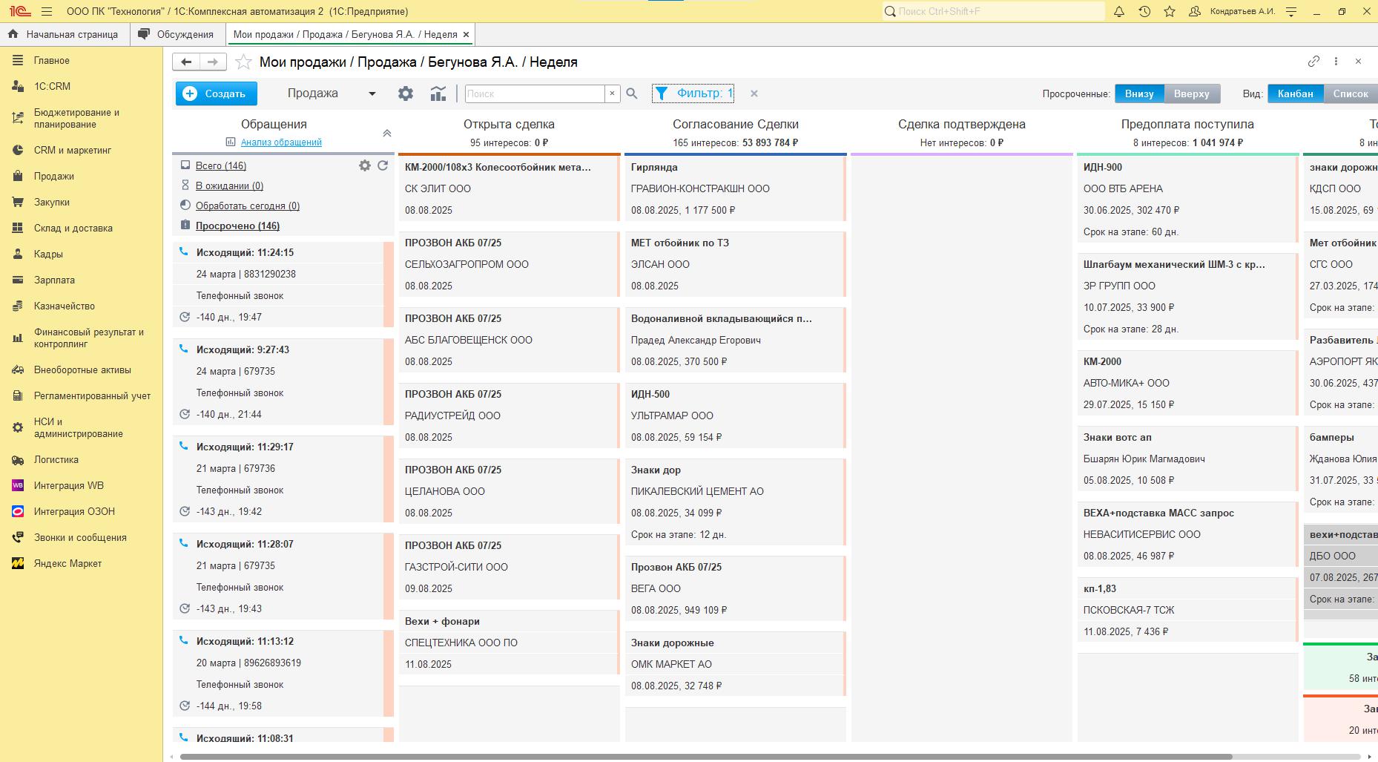
Task: Refresh the Обращения list
Action: (383, 165)
